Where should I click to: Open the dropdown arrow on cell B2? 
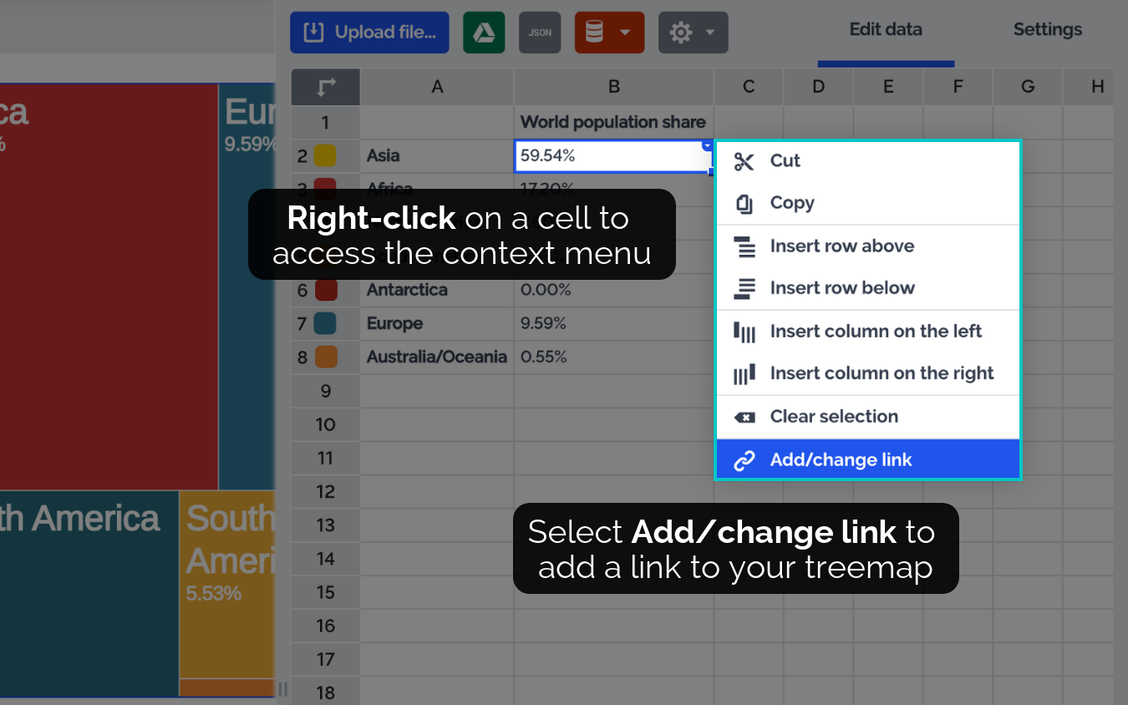[x=707, y=145]
